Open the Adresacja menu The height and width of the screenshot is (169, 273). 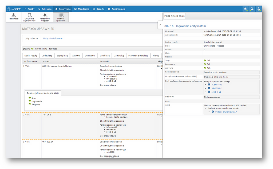pyautogui.click(x=45, y=9)
